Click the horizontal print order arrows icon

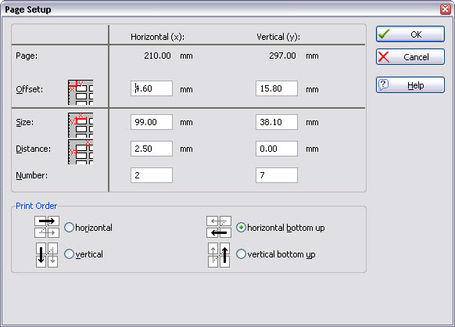point(47,227)
